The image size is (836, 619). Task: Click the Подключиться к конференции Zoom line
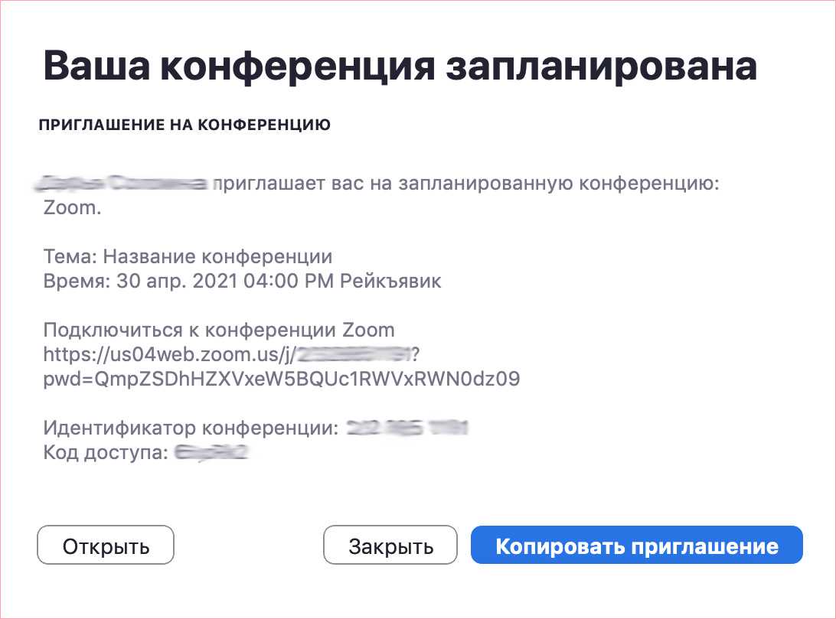pos(219,330)
